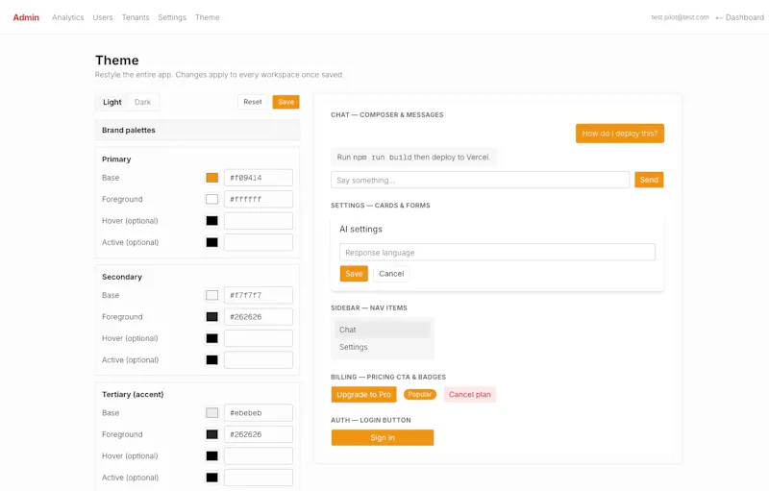Return to the Dashboard via arrow link
The image size is (769, 491).
point(739,17)
